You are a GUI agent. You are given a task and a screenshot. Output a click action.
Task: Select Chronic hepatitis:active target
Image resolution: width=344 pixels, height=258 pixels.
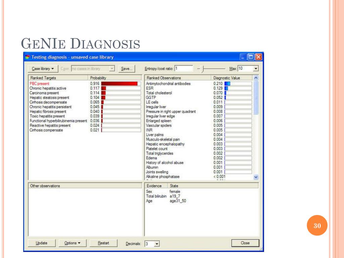(x=85, y=88)
